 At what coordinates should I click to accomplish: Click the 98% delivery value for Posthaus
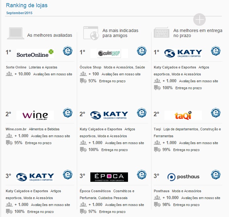click(x=166, y=204)
